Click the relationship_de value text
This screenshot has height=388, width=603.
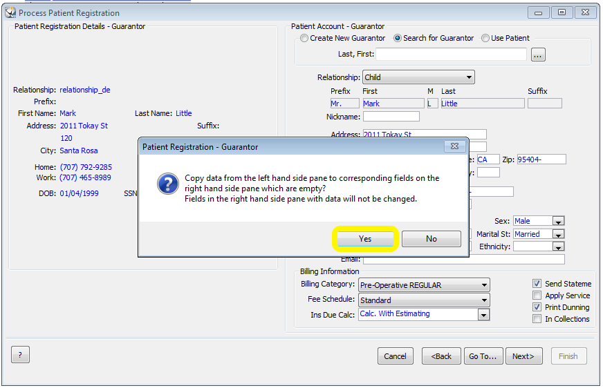tap(84, 90)
